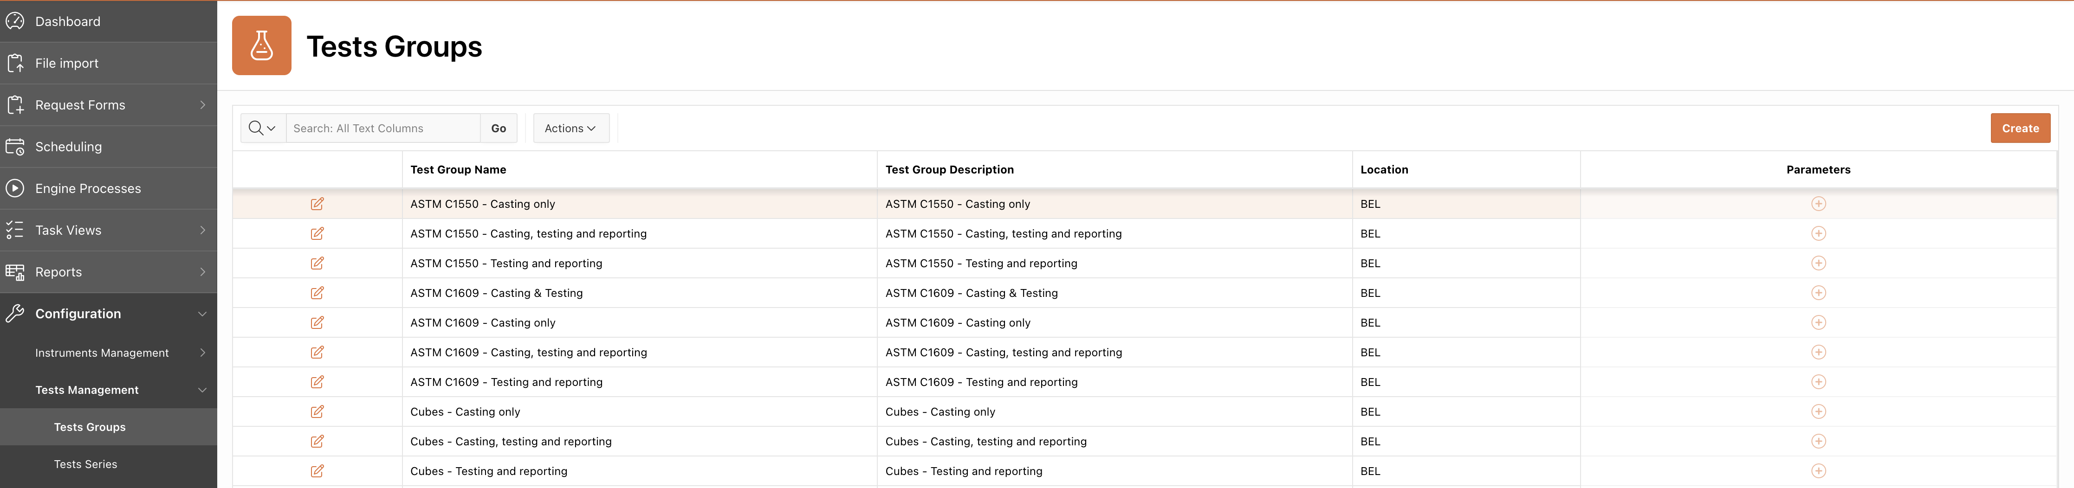Open the Actions dropdown menu
The image size is (2074, 488).
[570, 128]
